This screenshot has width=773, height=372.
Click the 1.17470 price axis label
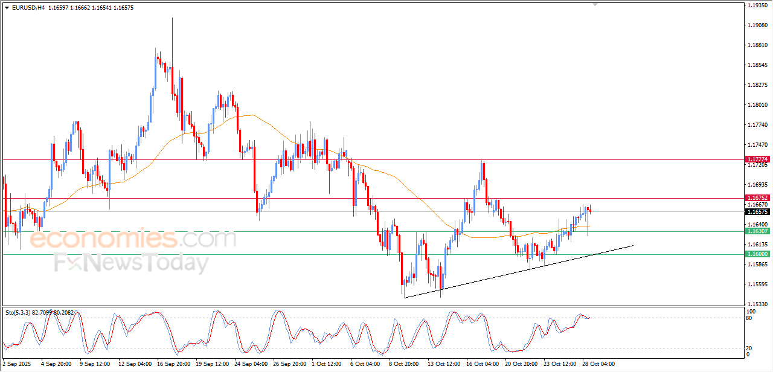pyautogui.click(x=757, y=145)
